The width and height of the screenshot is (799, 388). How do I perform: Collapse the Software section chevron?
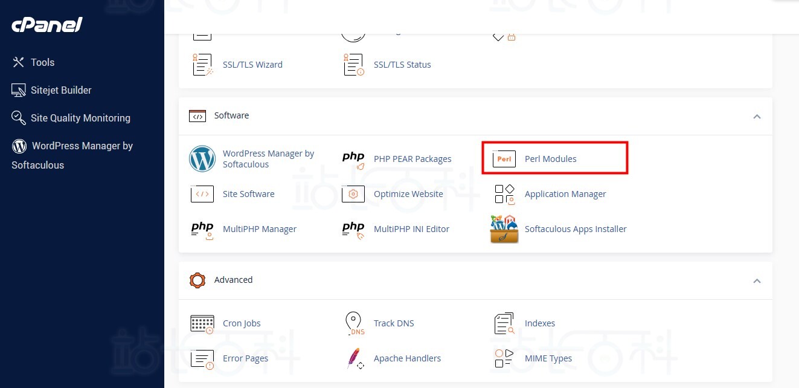(757, 116)
